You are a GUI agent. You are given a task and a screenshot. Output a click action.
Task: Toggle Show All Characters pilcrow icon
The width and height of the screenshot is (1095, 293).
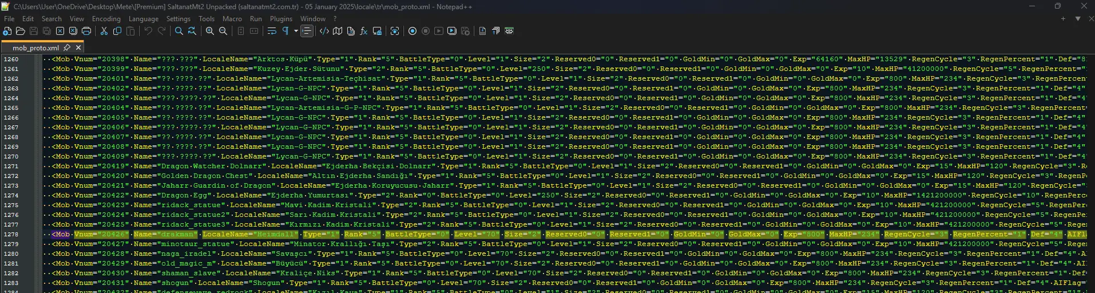pyautogui.click(x=285, y=31)
